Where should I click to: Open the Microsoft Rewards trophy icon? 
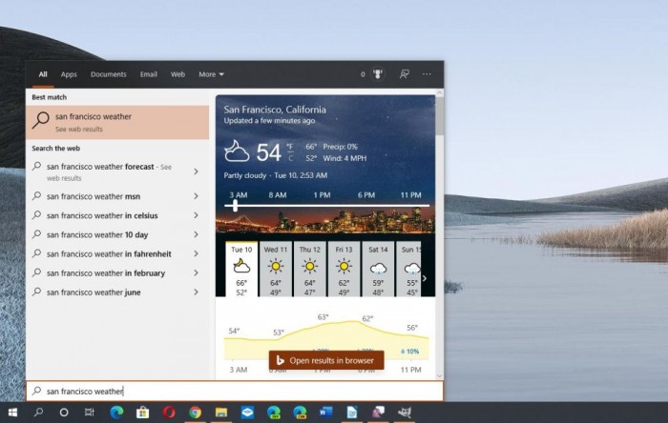pyautogui.click(x=377, y=74)
